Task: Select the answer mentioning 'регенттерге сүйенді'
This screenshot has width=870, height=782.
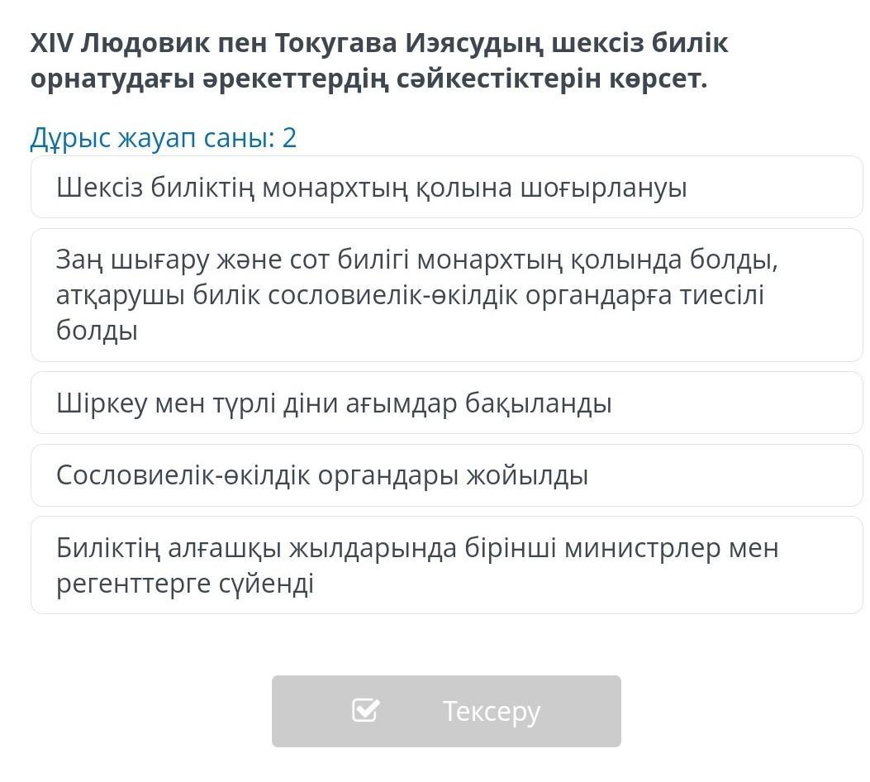Action: pos(447,565)
